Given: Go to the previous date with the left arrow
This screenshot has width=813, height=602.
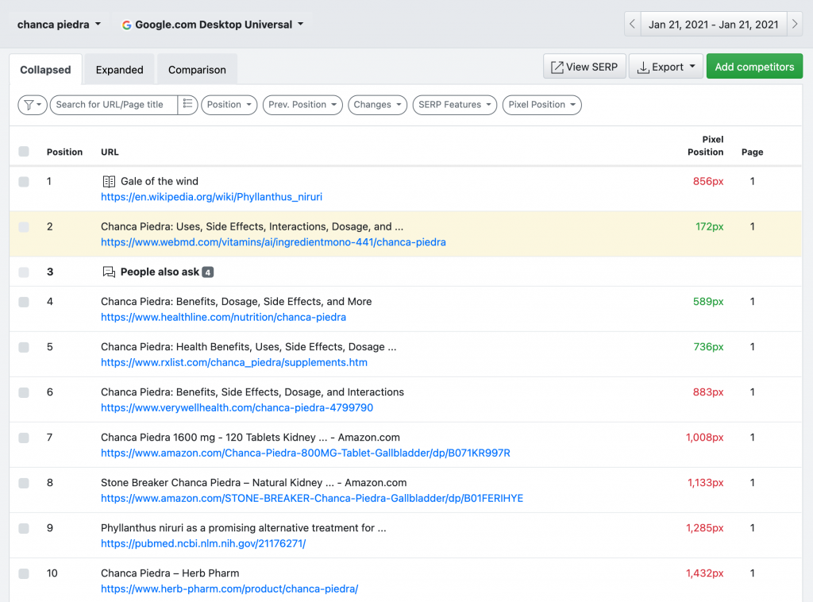Looking at the screenshot, I should tap(632, 24).
